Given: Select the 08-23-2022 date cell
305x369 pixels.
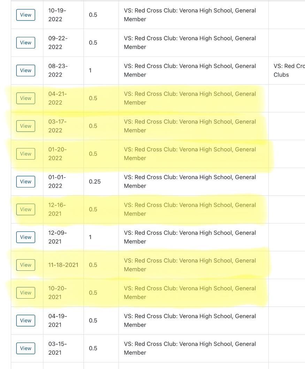Looking at the screenshot, I should [58, 70].
